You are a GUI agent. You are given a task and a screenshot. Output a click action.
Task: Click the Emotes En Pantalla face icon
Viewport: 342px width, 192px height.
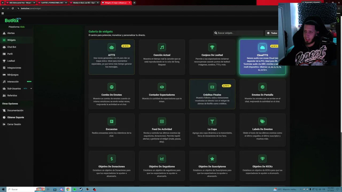(262, 87)
